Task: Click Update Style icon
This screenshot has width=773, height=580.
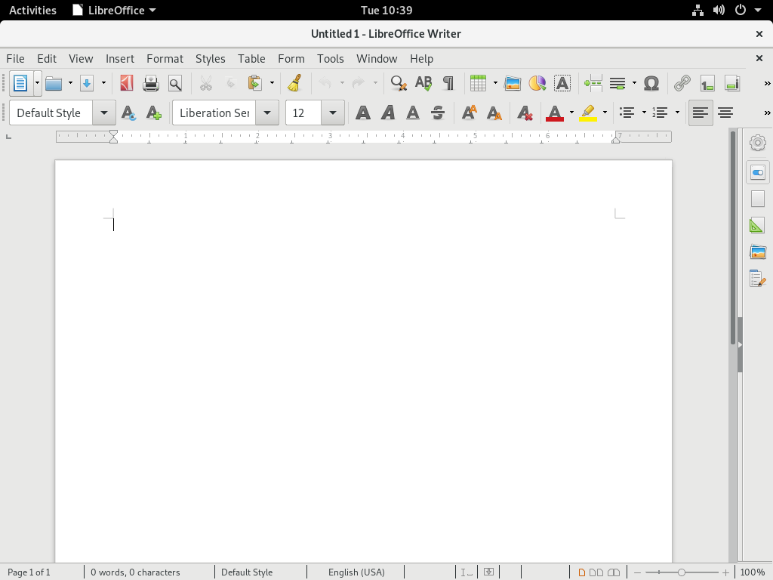Action: 128,113
